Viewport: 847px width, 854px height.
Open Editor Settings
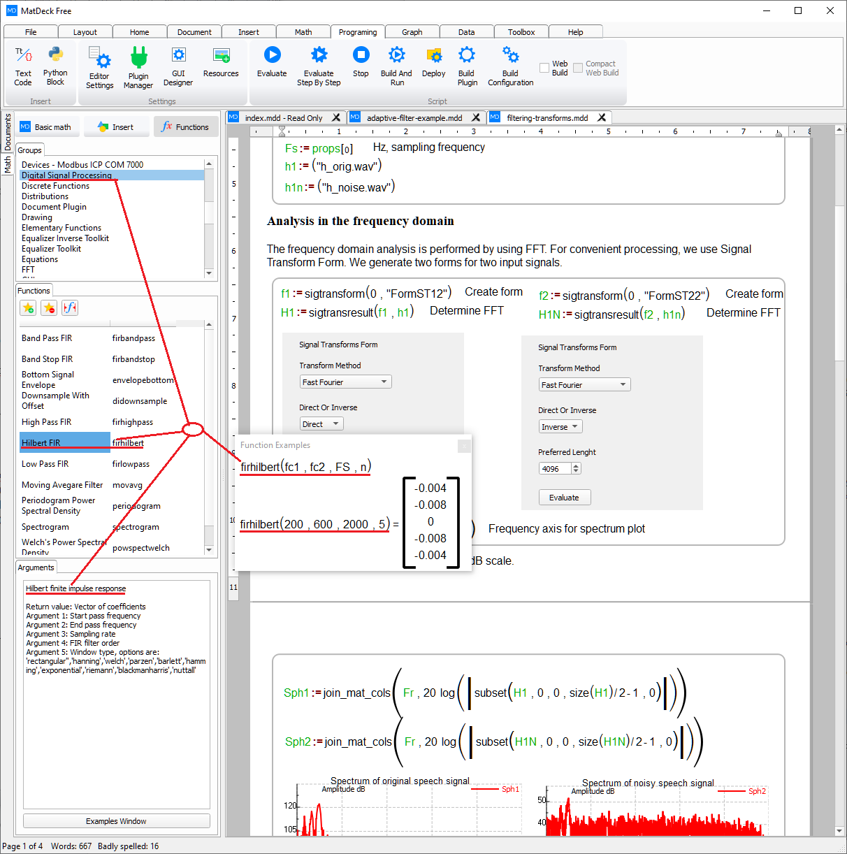click(x=99, y=68)
